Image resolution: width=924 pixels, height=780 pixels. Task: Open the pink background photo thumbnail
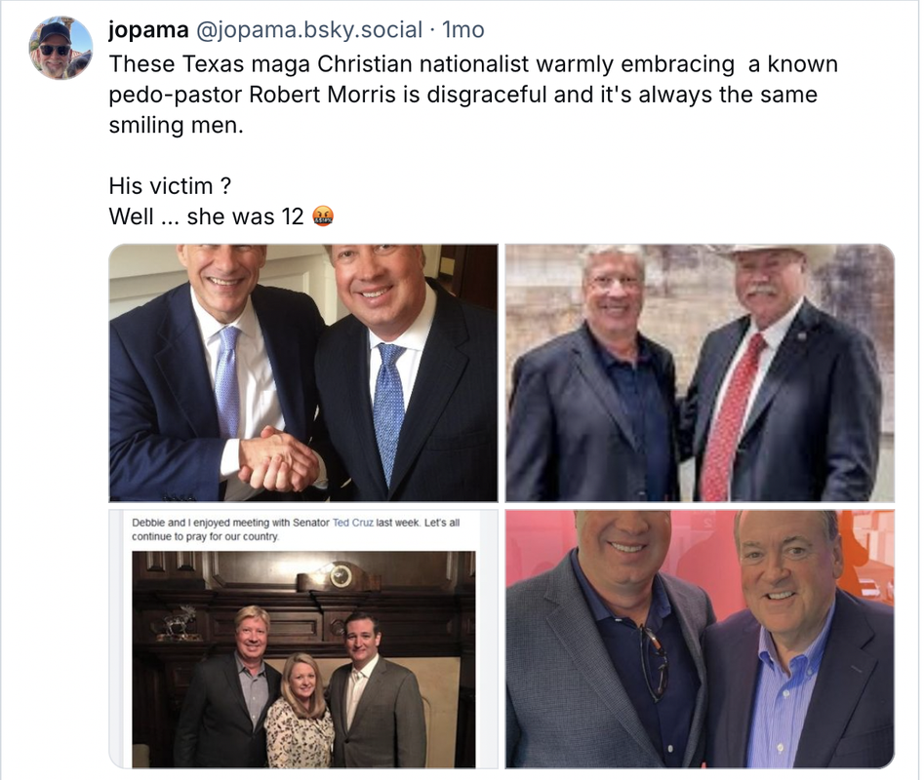point(700,639)
